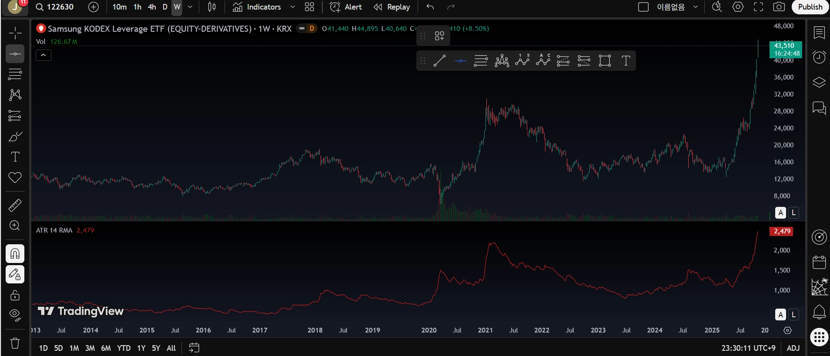Open layout name dropdown arrow
Viewport: 830px width, 356px height.
click(x=696, y=7)
